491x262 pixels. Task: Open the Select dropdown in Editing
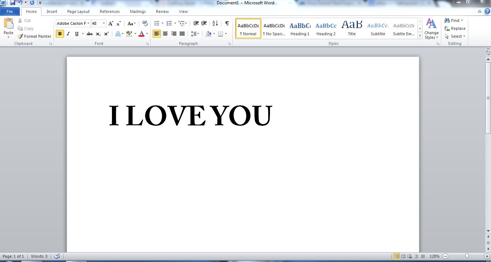click(455, 36)
